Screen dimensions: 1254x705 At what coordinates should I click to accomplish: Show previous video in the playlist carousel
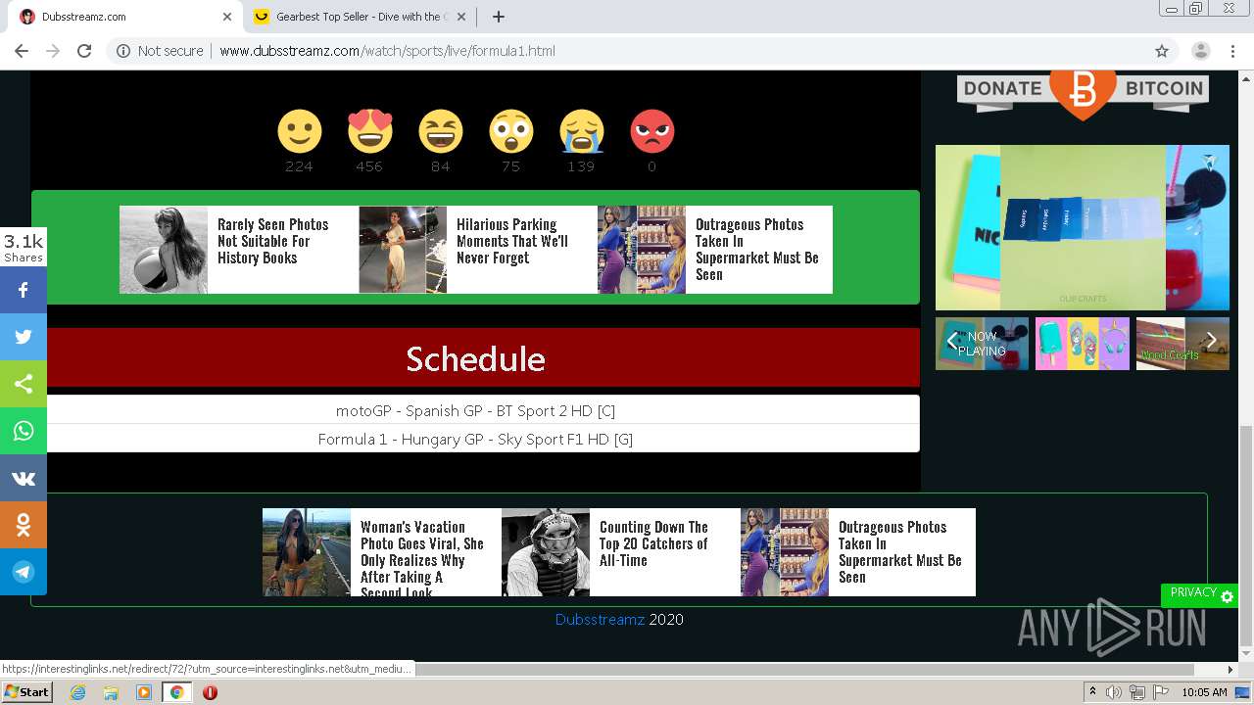pyautogui.click(x=951, y=341)
